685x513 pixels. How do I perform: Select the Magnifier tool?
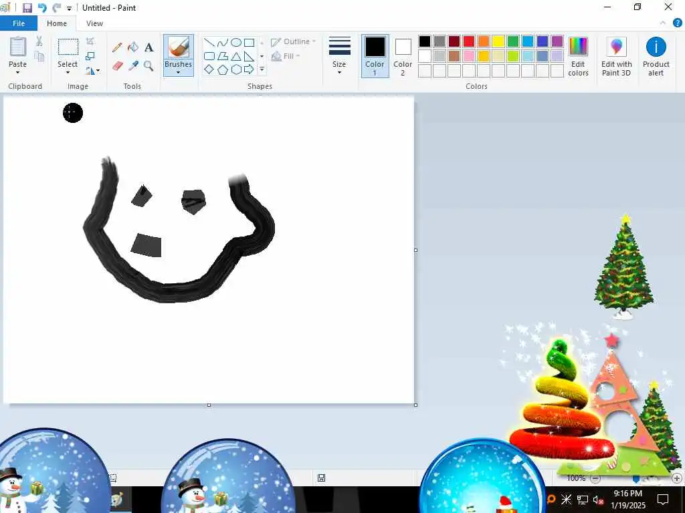[149, 66]
